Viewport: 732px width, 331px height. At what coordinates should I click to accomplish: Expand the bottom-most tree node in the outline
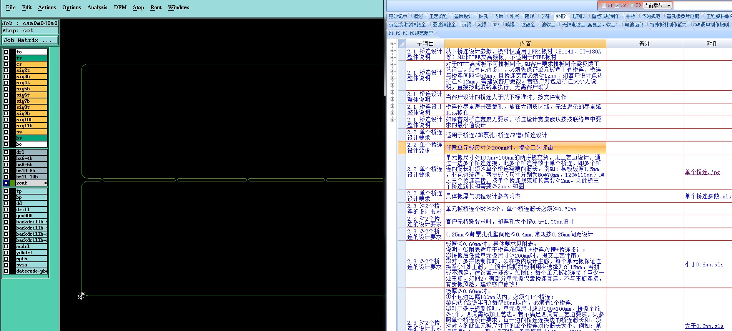pyautogui.click(x=392, y=120)
